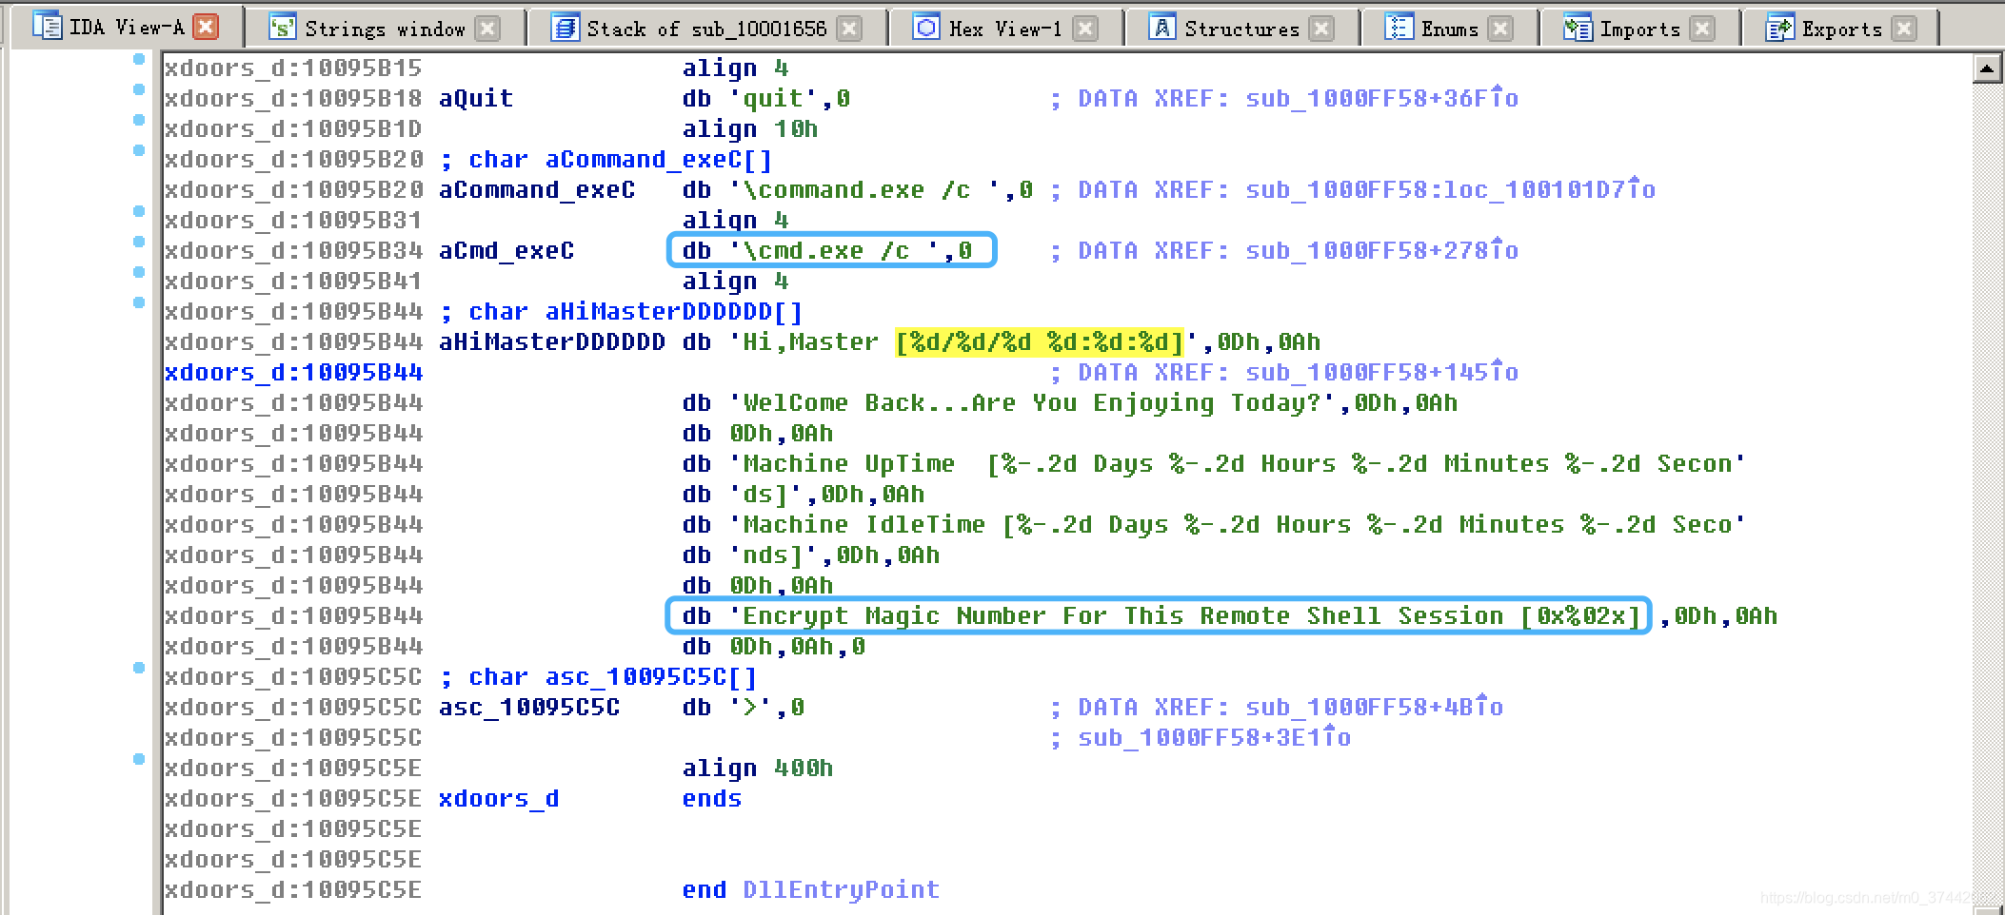The height and width of the screenshot is (915, 2005).
Task: Click the blue address xdoors_d:10095B44
Action: tap(293, 372)
